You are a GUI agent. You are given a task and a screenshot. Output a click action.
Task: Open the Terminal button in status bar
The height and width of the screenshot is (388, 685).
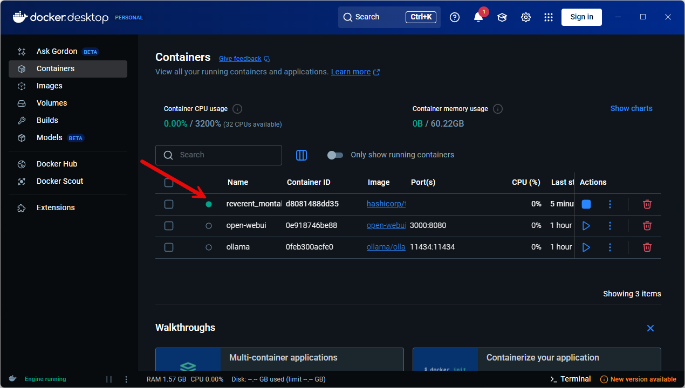[x=570, y=379]
